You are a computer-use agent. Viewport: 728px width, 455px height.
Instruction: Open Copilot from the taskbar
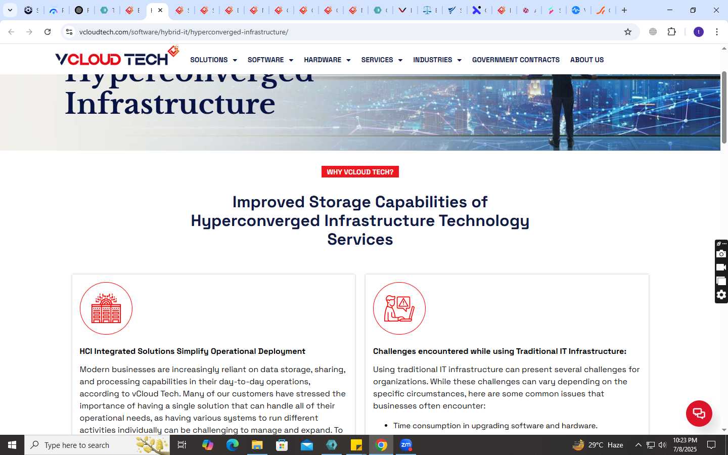(207, 445)
